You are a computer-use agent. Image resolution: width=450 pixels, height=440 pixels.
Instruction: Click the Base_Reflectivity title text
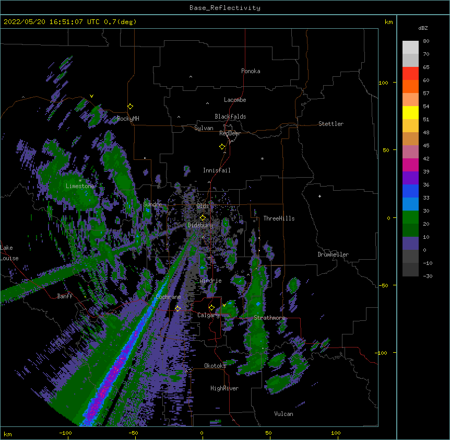224,8
